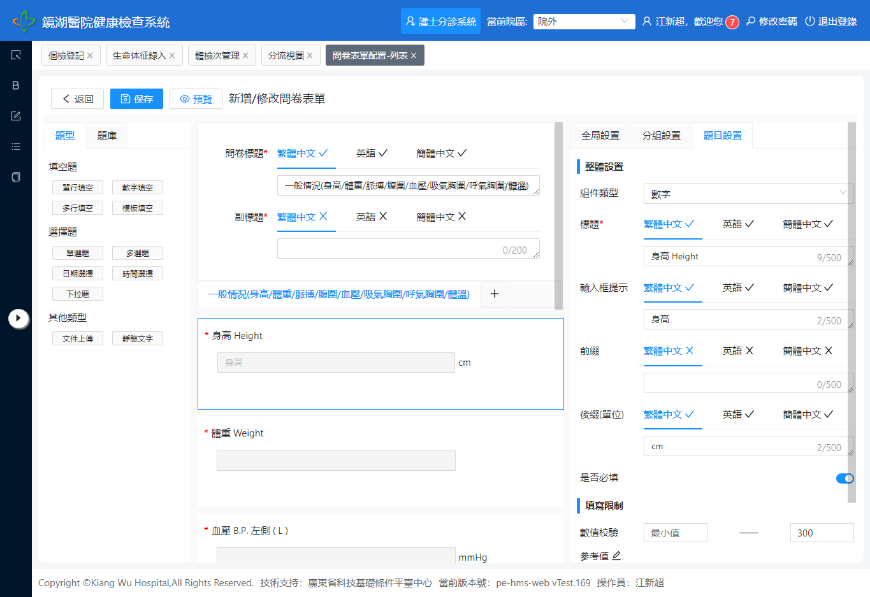Add a new group with plus icon

[x=494, y=294]
